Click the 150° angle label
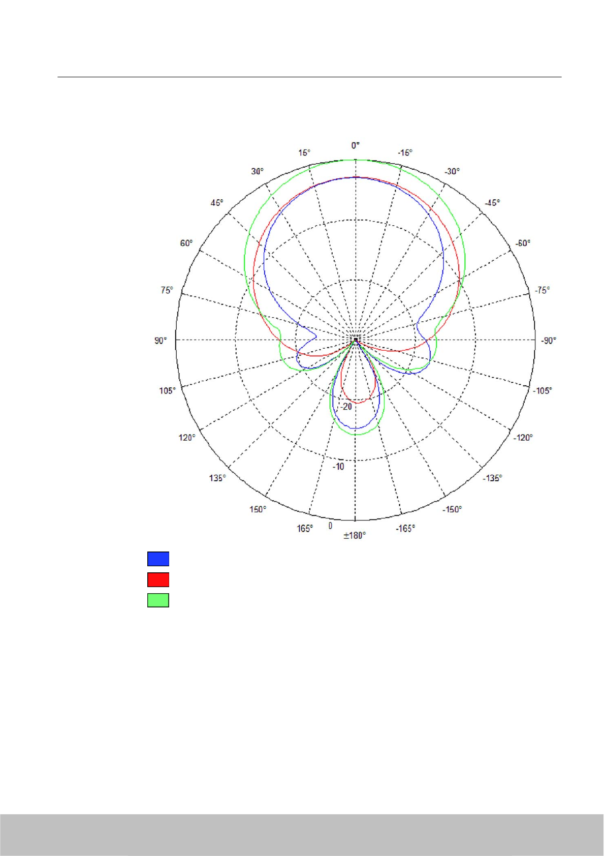This screenshot has height=856, width=605. 258,509
